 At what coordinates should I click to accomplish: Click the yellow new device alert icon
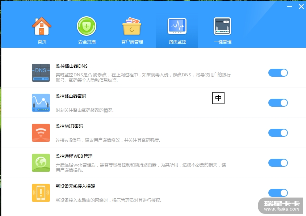pyautogui.click(x=41, y=193)
